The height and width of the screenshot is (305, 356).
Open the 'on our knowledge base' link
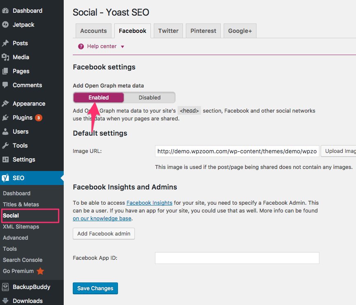click(x=102, y=218)
